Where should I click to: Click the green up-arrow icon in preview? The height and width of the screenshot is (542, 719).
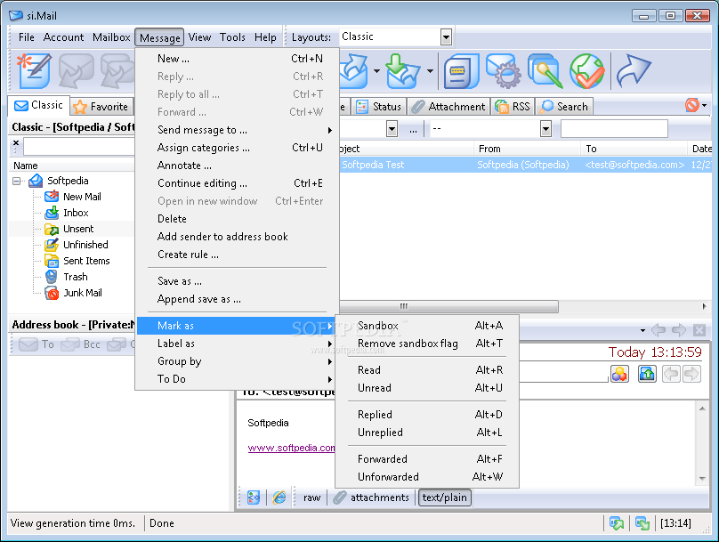(x=647, y=373)
